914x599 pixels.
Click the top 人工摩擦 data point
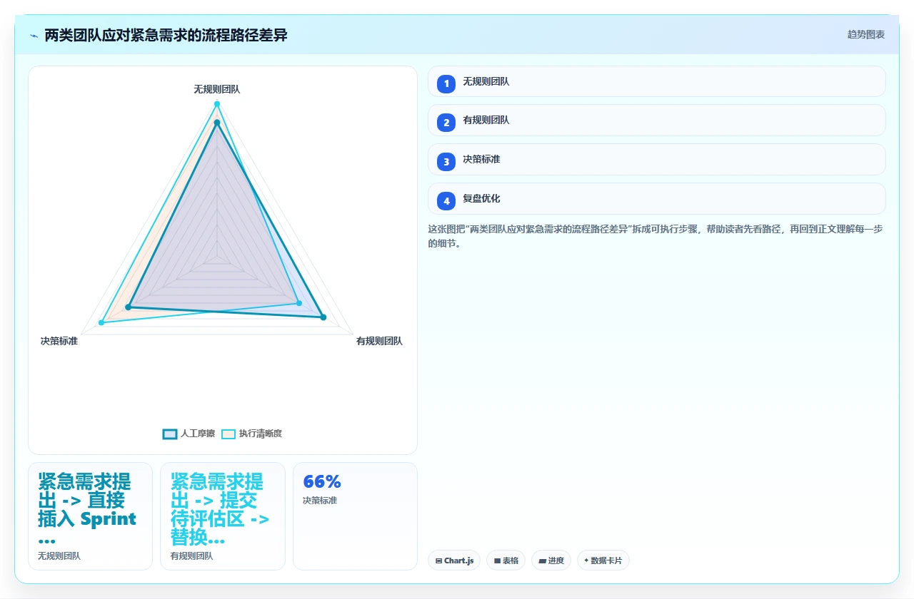point(217,122)
